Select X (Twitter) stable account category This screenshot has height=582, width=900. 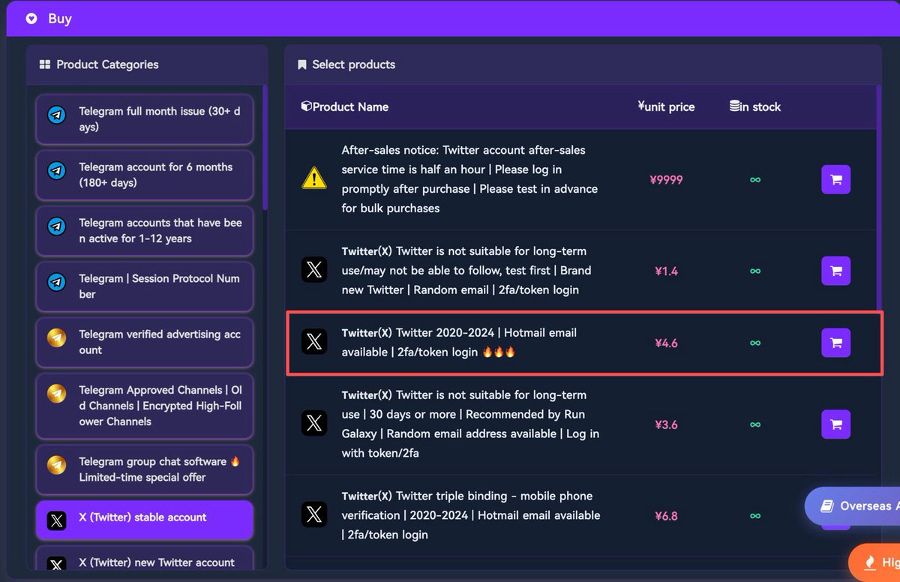click(x=144, y=520)
